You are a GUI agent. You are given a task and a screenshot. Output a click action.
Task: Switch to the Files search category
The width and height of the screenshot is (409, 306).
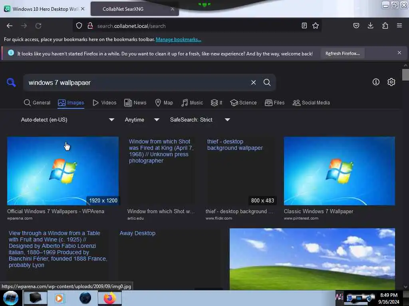click(x=275, y=102)
